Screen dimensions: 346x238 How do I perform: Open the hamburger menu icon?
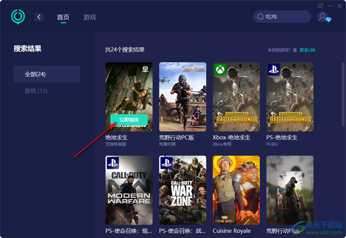coord(320,6)
